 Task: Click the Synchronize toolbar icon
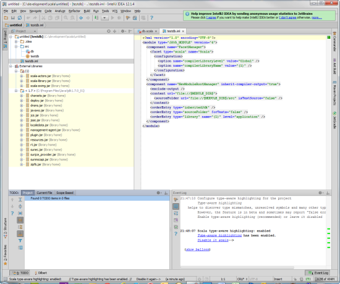pyautogui.click(x=20, y=18)
